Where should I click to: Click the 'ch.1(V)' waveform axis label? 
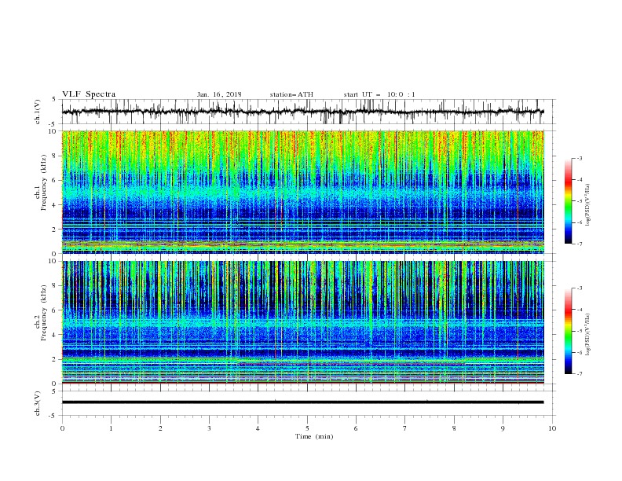(x=38, y=112)
